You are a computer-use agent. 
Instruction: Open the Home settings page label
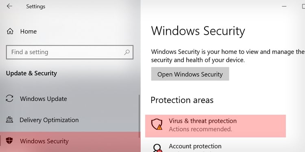point(28,31)
